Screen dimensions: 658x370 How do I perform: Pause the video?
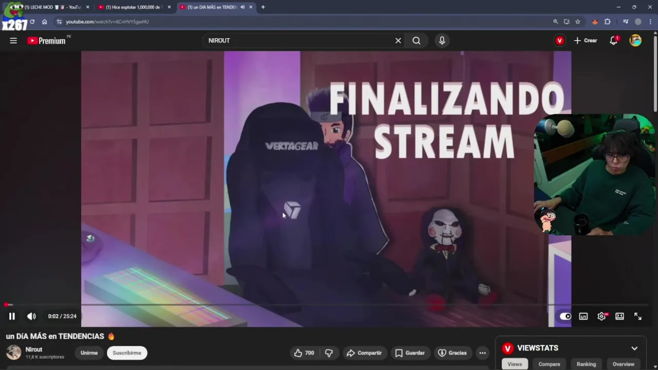pyautogui.click(x=12, y=316)
